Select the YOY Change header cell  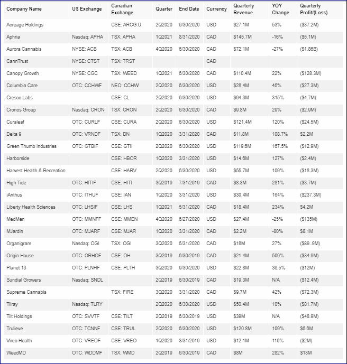[x=280, y=9]
